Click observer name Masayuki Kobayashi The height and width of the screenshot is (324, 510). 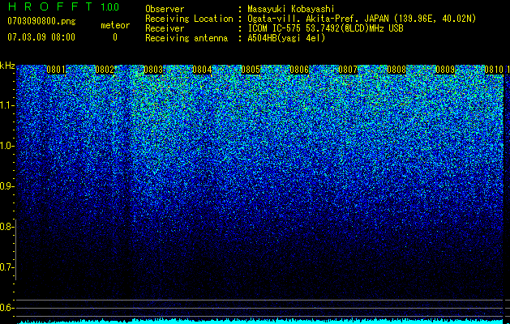tap(291, 9)
